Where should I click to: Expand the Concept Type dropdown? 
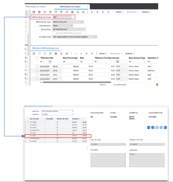point(75,37)
